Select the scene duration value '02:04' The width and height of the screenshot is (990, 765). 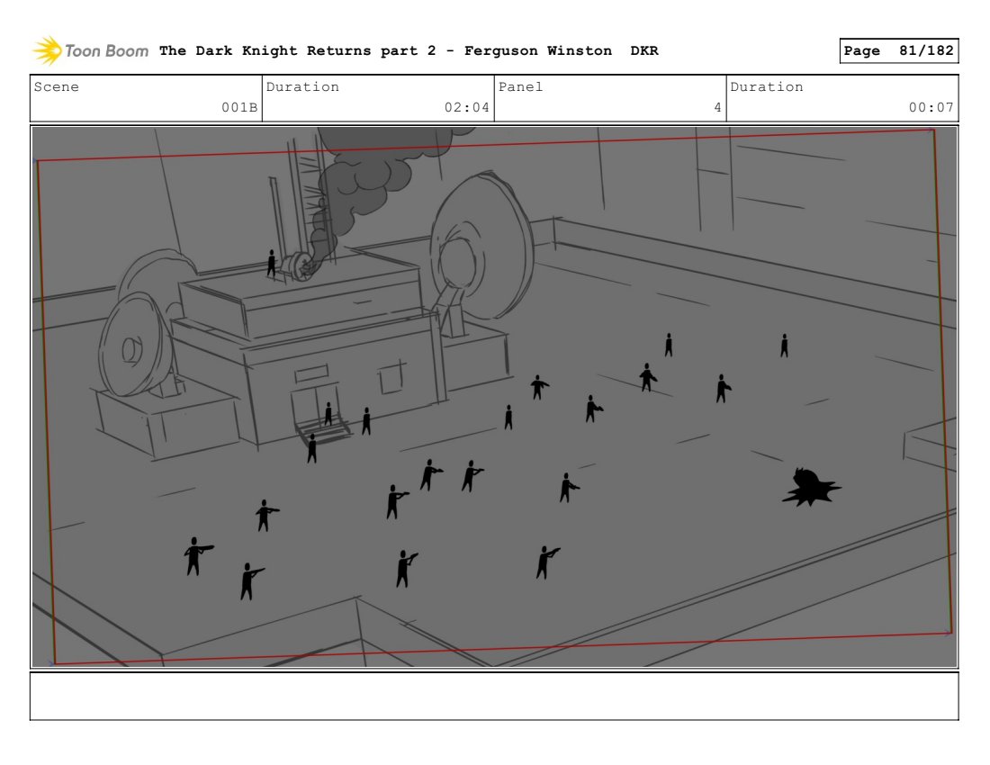[466, 107]
